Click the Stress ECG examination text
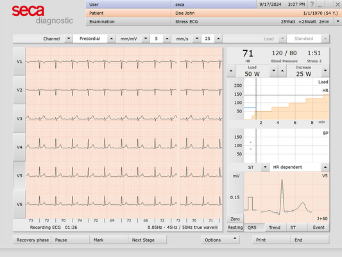342x257 pixels. click(187, 22)
